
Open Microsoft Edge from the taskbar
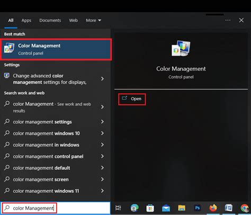tap(135, 208)
